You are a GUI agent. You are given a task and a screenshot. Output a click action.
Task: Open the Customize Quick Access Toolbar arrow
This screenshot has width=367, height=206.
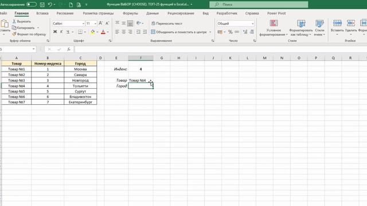pos(86,5)
